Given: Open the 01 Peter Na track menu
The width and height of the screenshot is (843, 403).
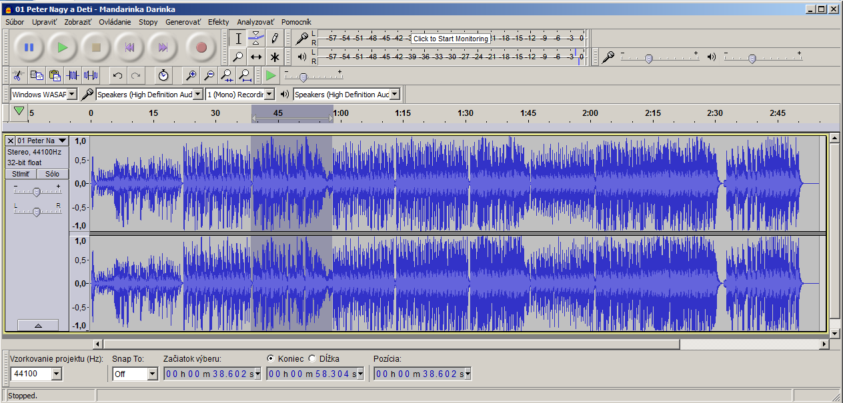Looking at the screenshot, I should click(42, 141).
